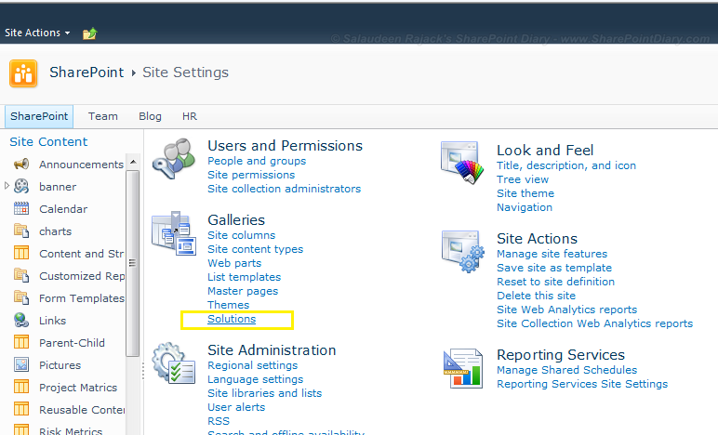Click the Look and Feel palette icon
Viewport: 718px width, 435px height.
pyautogui.click(x=462, y=163)
